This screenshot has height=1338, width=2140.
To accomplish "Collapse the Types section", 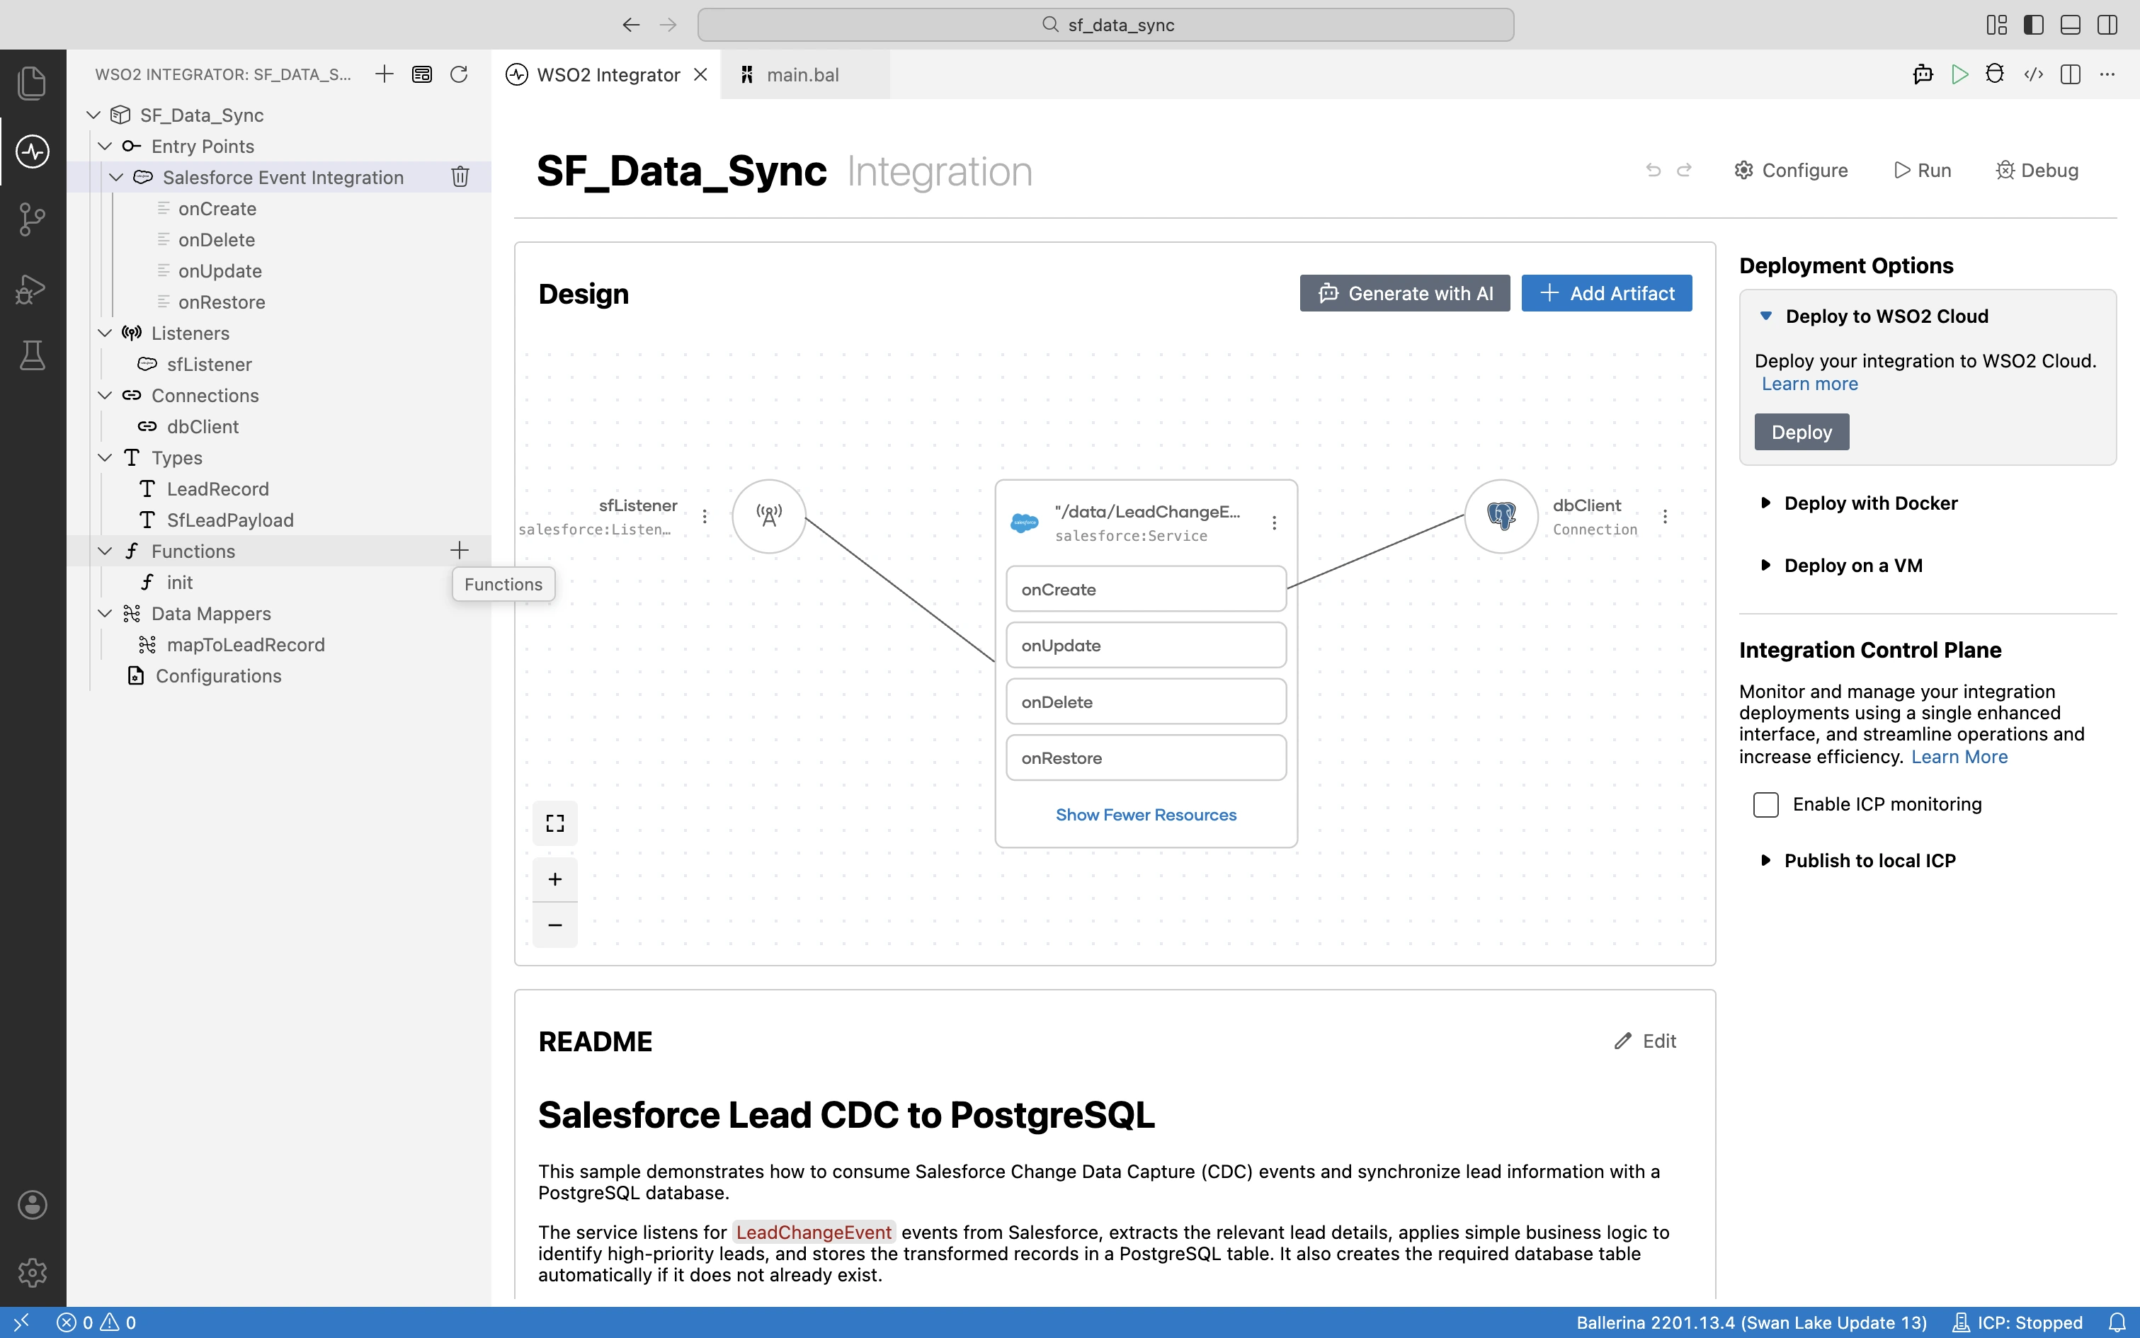I will pos(106,457).
